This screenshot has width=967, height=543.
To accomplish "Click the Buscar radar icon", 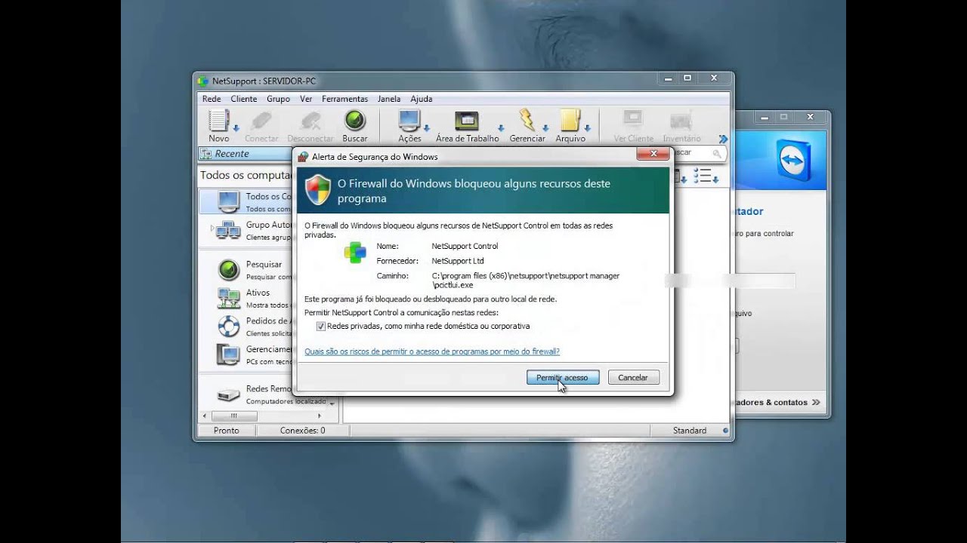I will click(x=355, y=121).
